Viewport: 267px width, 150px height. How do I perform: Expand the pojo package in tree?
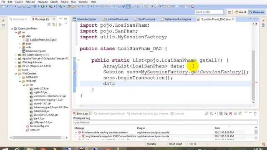point(20,44)
